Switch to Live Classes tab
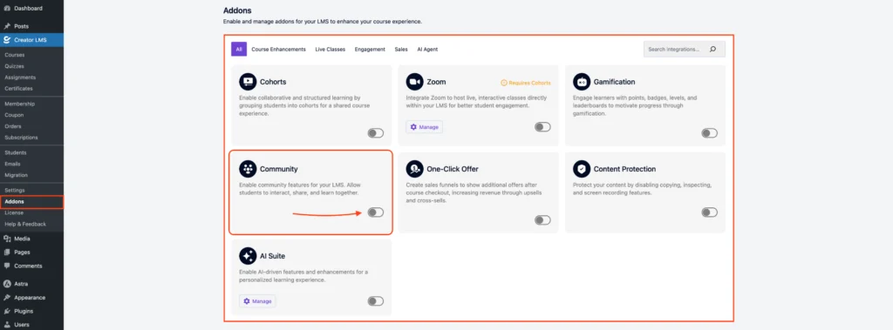 [x=331, y=50]
